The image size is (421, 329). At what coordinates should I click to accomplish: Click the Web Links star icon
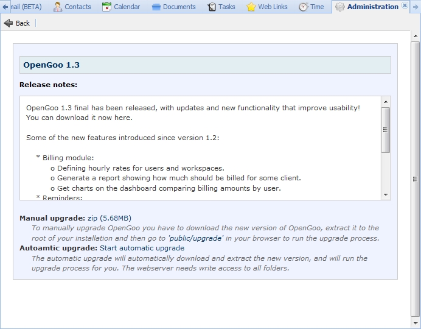pyautogui.click(x=251, y=7)
